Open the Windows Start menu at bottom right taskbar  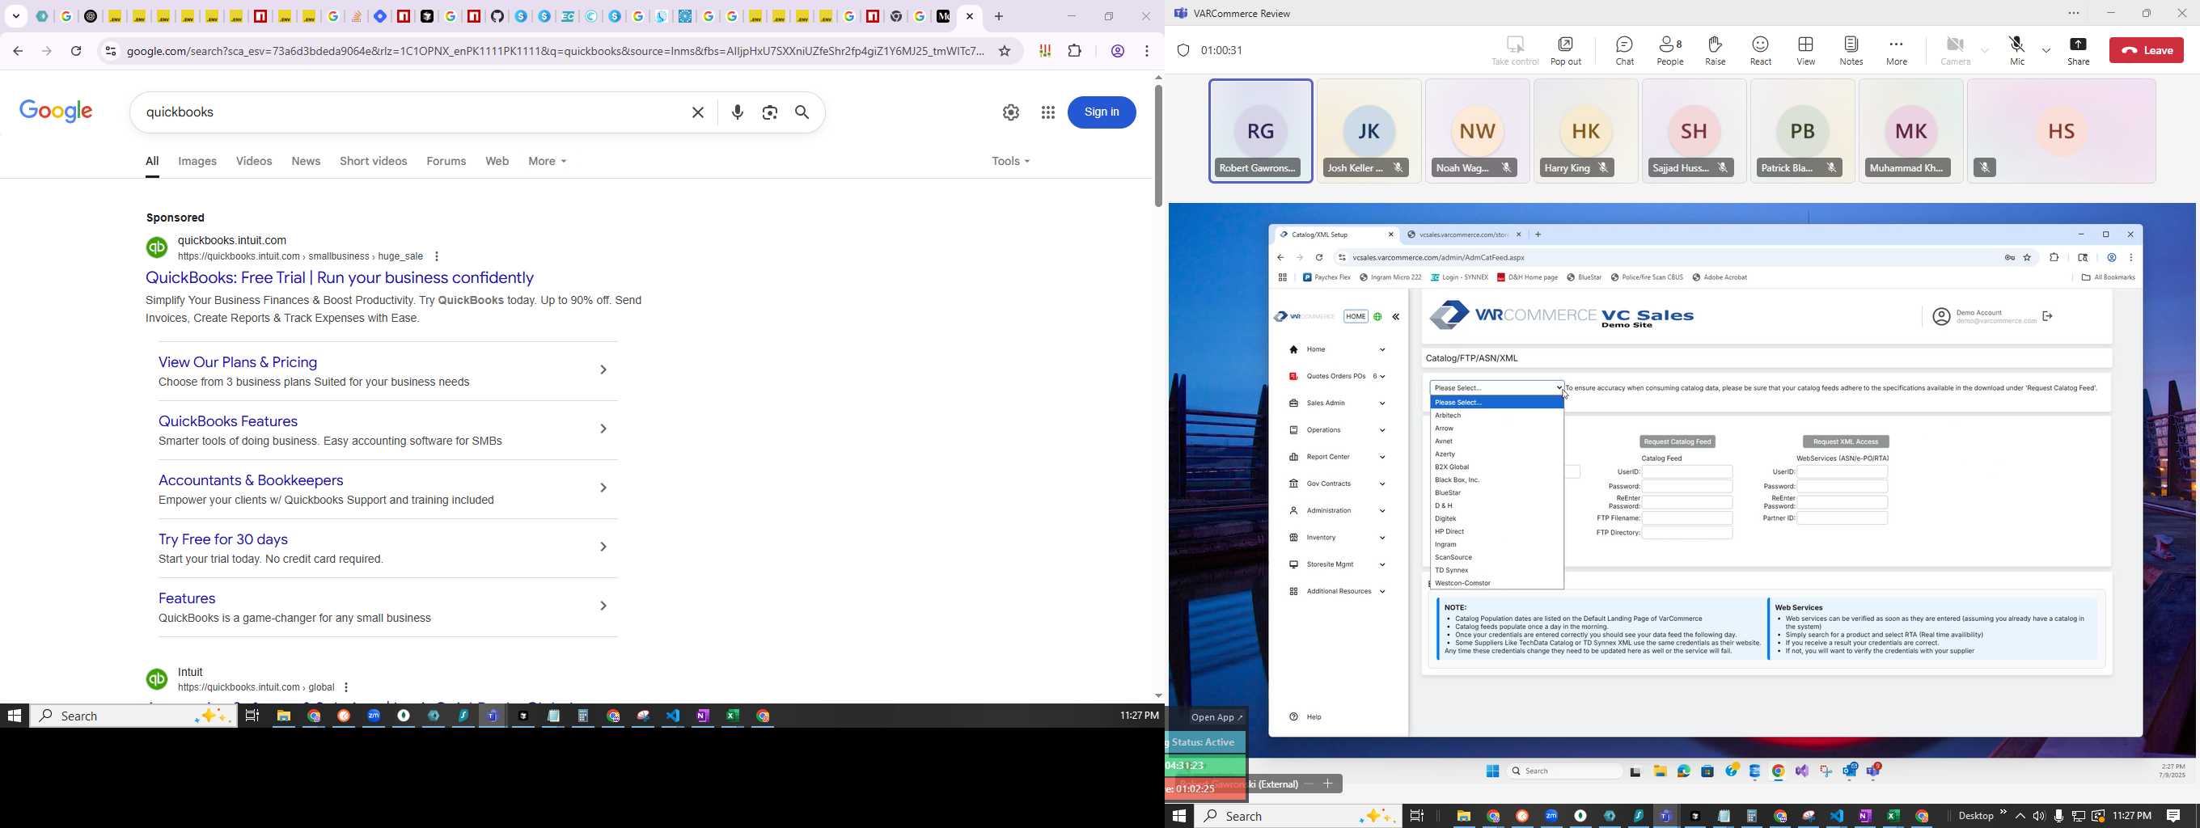pyautogui.click(x=1178, y=816)
